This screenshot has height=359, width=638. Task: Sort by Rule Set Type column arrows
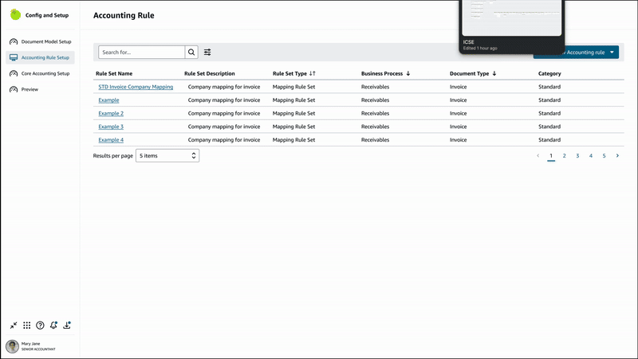(312, 73)
